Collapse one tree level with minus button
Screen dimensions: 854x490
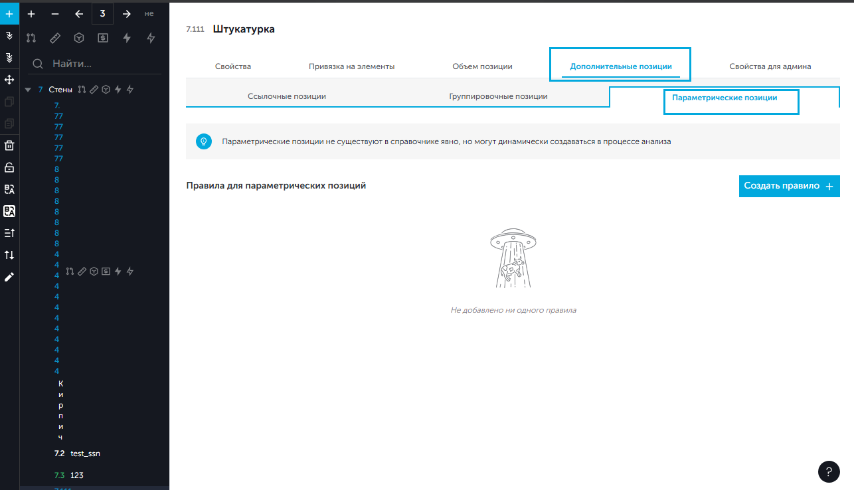click(x=55, y=13)
